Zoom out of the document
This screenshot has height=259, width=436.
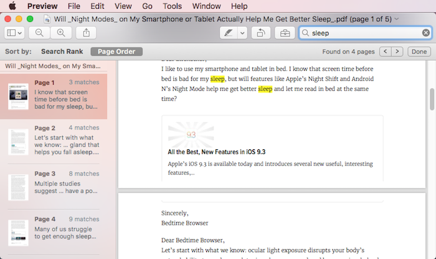(39, 33)
